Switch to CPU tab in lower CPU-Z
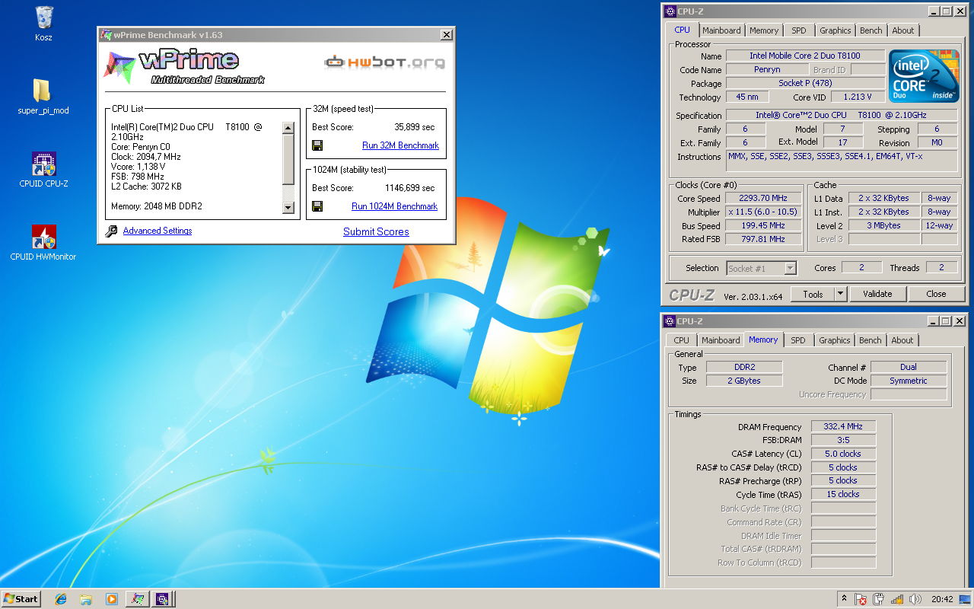Image resolution: width=974 pixels, height=609 pixels. click(682, 340)
